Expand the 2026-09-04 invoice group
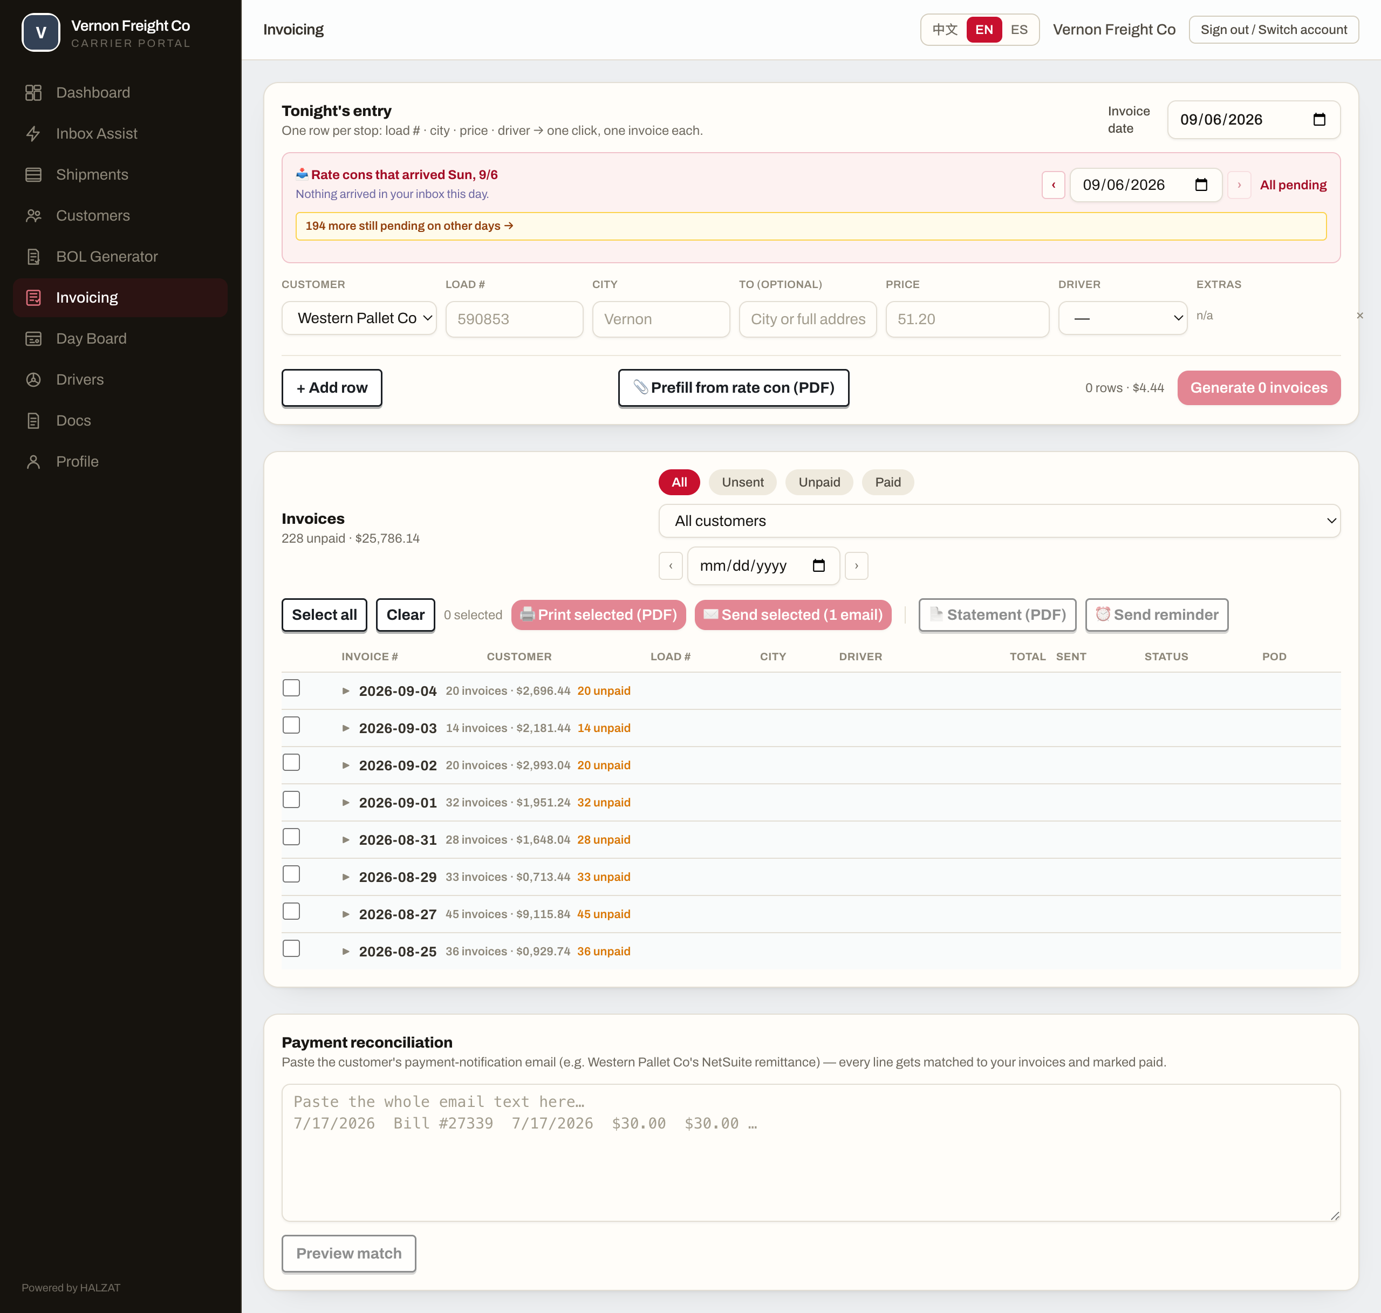This screenshot has height=1313, width=1381. coord(346,691)
